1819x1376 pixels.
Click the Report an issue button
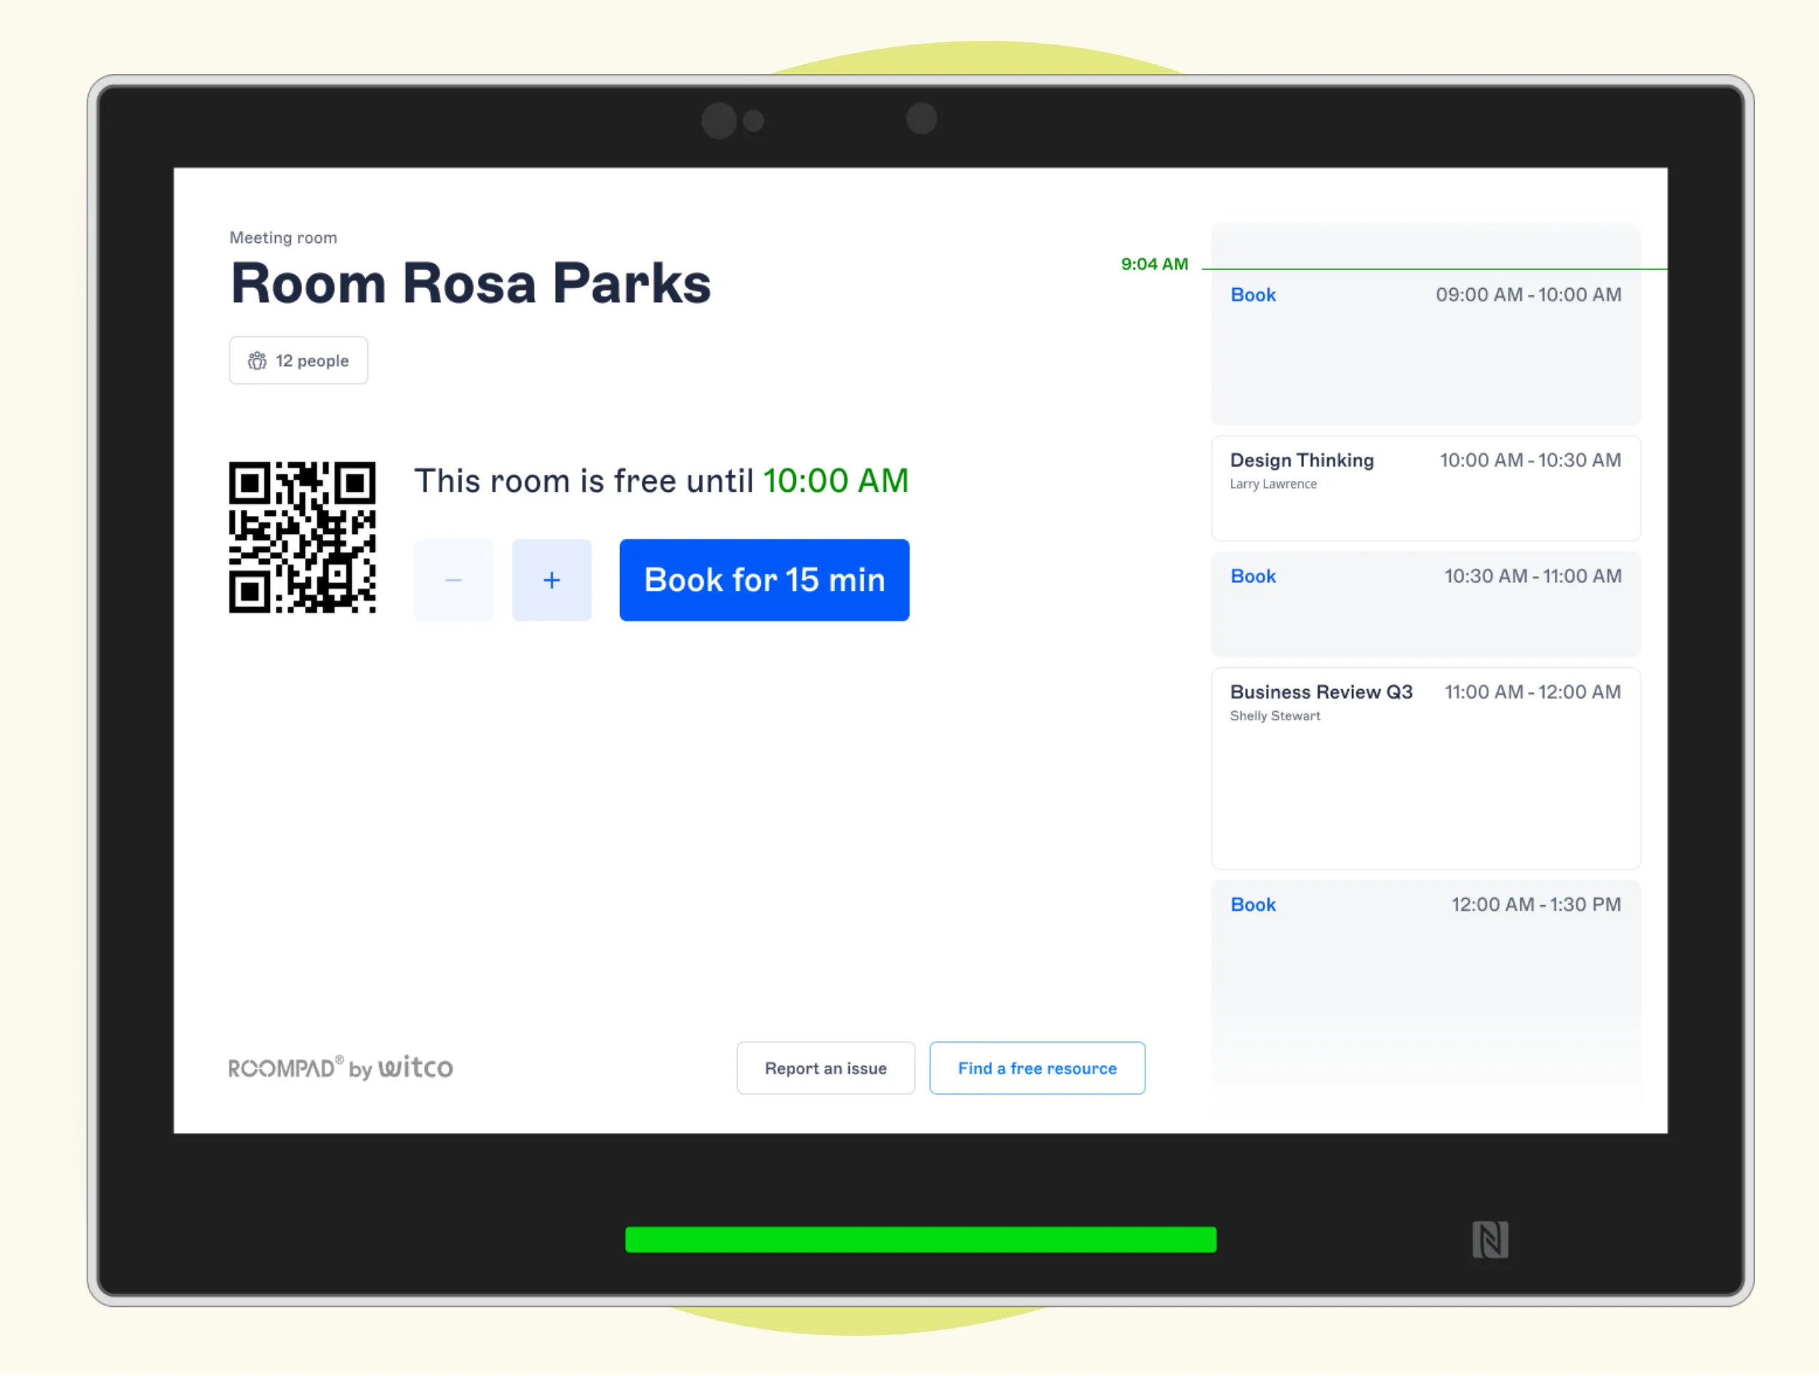point(826,1068)
